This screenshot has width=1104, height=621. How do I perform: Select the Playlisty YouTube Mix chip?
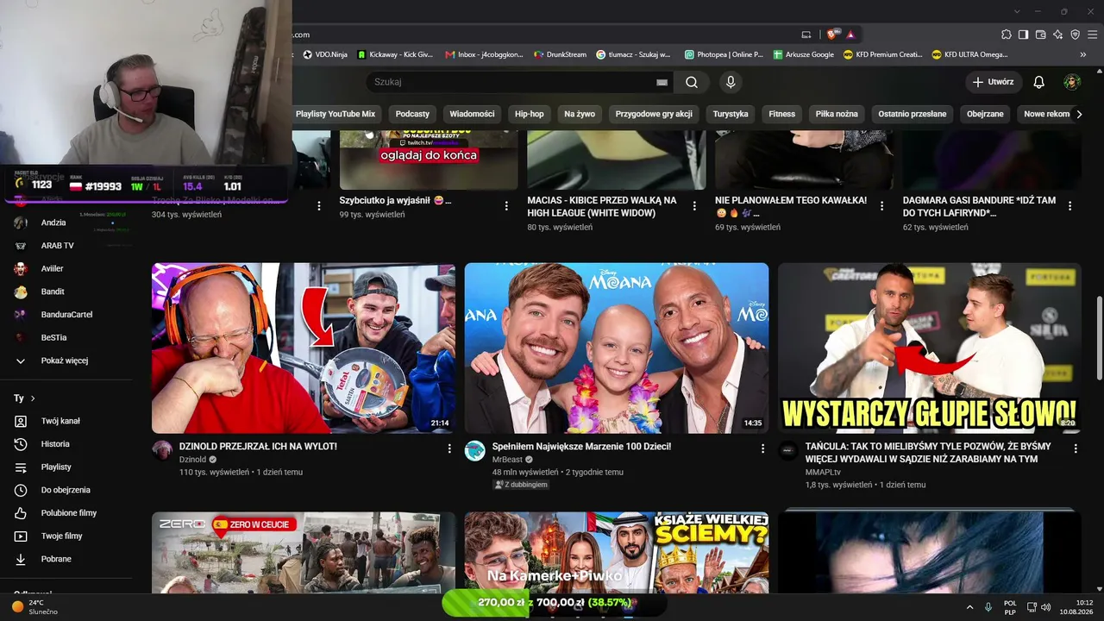point(336,114)
